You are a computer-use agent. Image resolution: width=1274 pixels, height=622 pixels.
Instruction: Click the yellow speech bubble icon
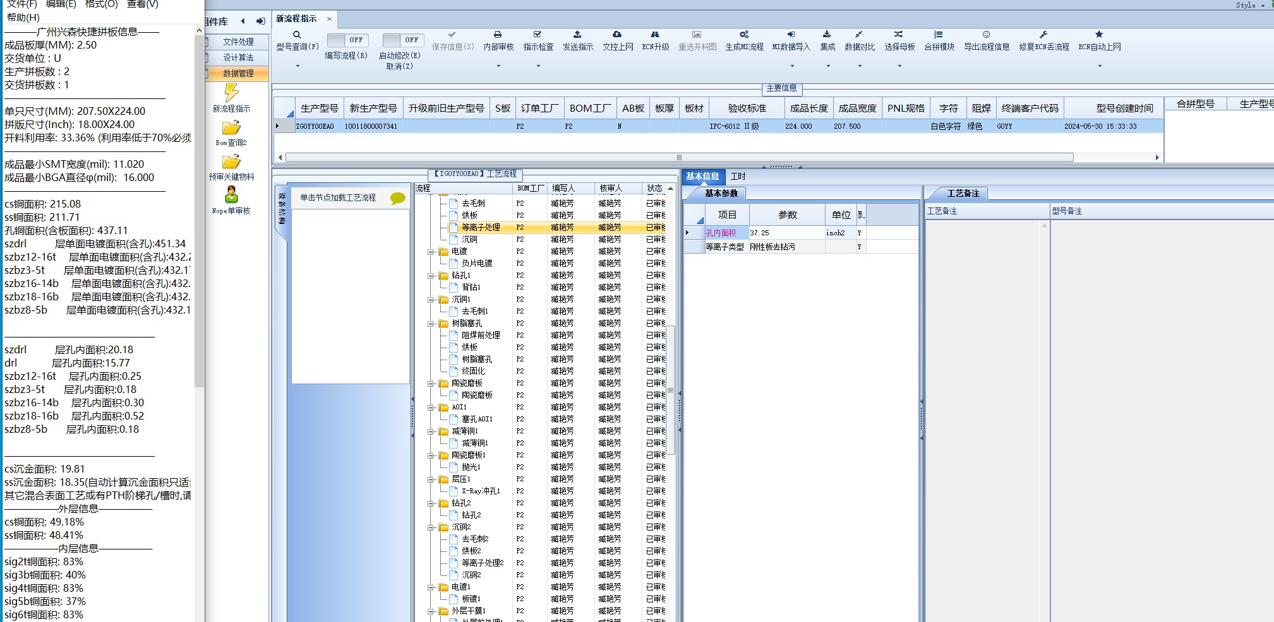pyautogui.click(x=398, y=199)
